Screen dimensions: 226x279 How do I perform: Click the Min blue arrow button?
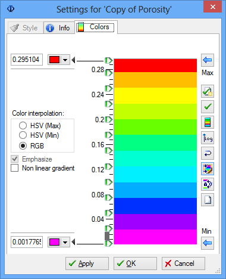tap(208, 243)
